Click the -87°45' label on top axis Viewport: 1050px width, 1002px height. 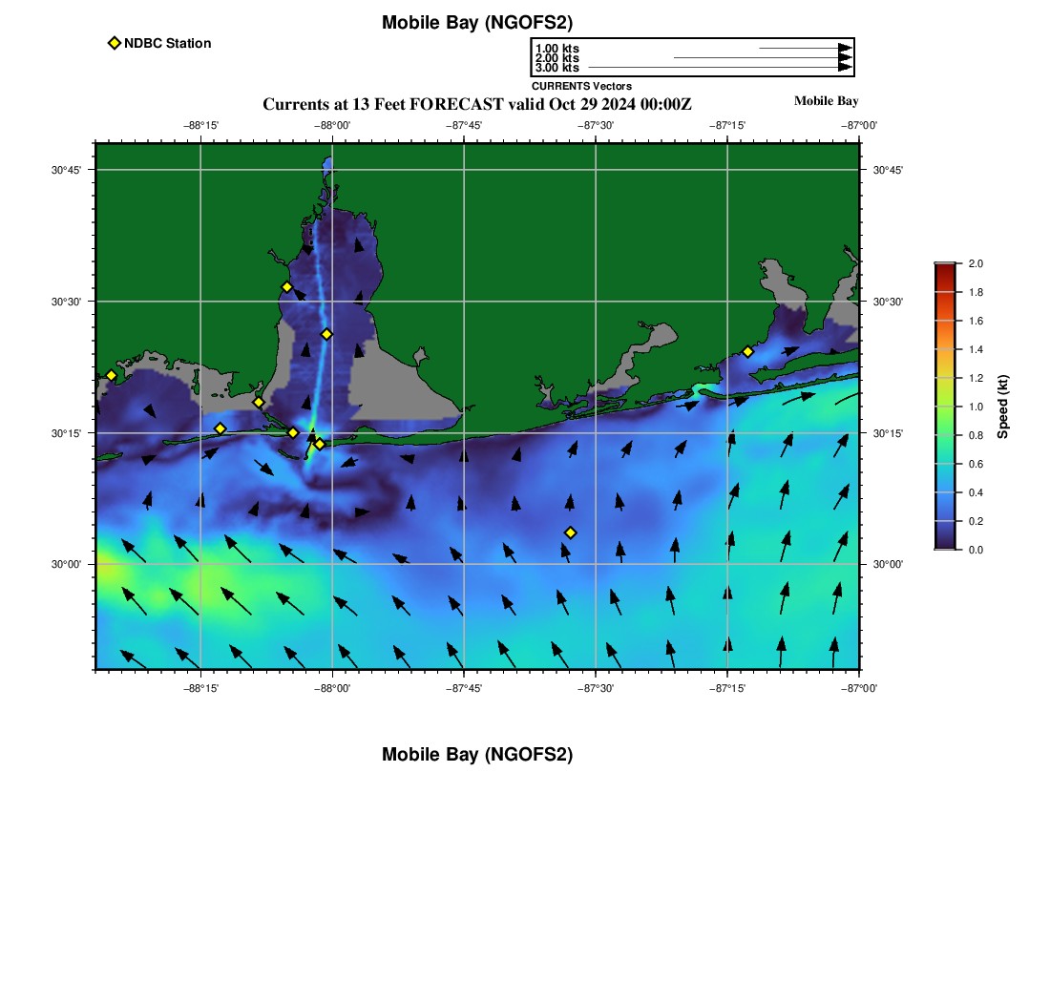pyautogui.click(x=464, y=125)
